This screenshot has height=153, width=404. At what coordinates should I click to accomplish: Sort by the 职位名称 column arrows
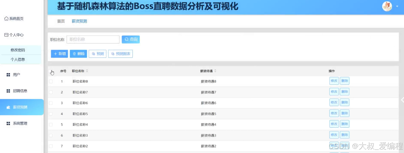click(87, 71)
